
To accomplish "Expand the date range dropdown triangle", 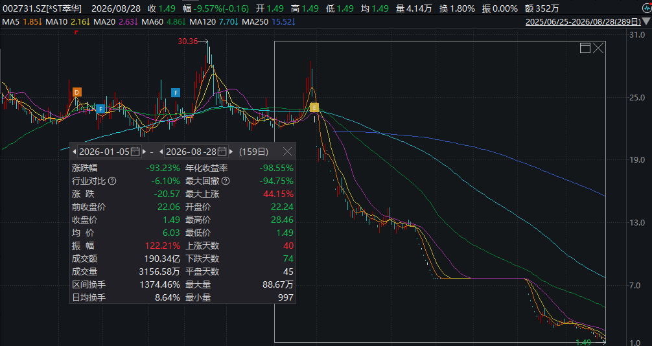I will [647, 21].
